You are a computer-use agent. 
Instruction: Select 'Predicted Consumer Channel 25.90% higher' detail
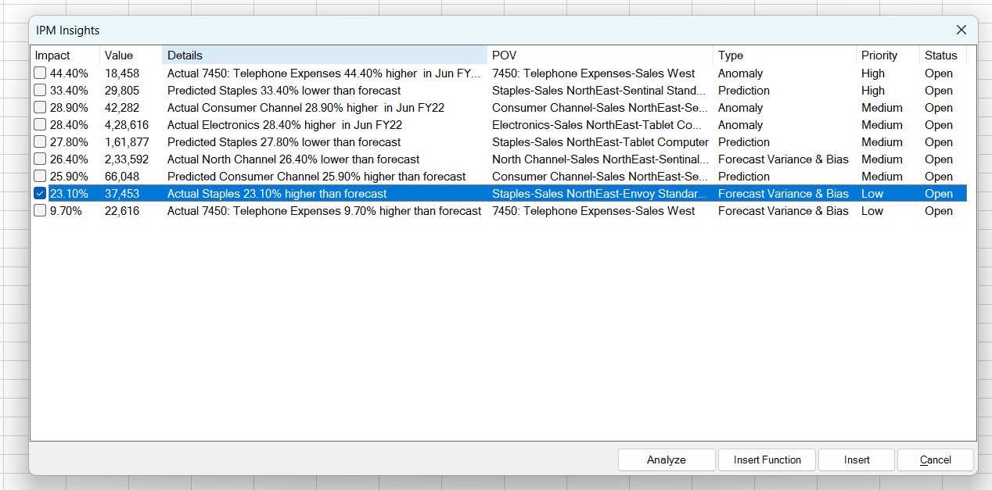pos(316,176)
